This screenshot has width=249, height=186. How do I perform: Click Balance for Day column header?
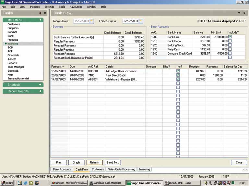point(235,67)
